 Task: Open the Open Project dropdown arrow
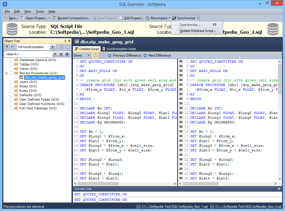click(x=49, y=18)
